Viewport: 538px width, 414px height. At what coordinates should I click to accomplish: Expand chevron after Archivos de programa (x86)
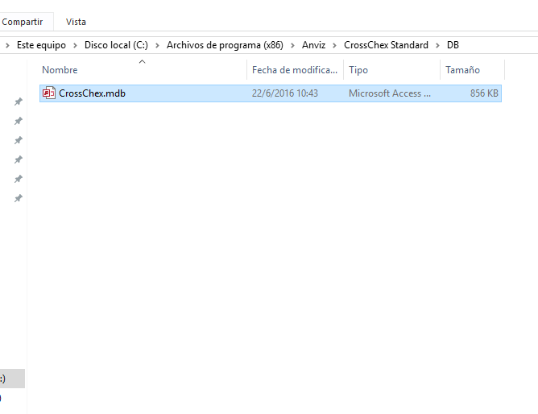[292, 45]
